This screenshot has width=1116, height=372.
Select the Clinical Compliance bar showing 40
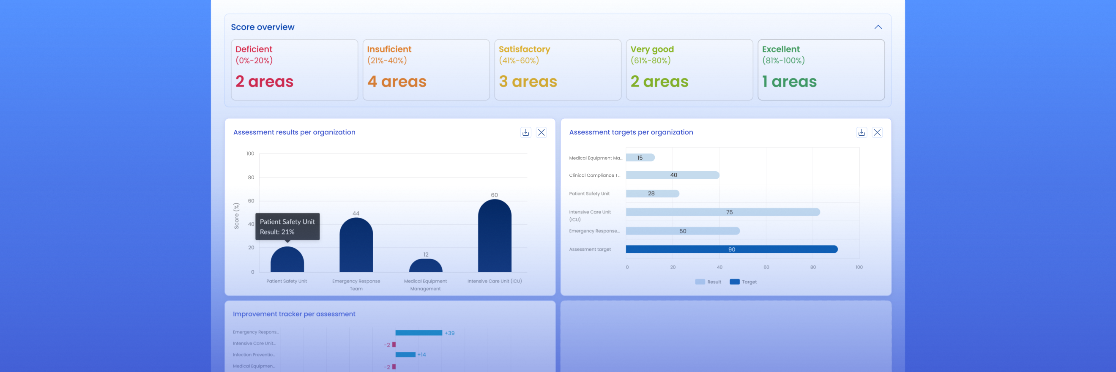tap(673, 175)
